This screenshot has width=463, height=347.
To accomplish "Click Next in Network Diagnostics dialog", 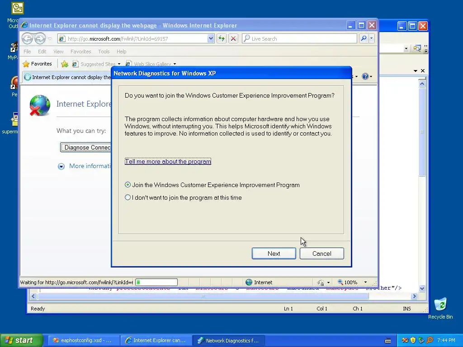I will point(274,253).
